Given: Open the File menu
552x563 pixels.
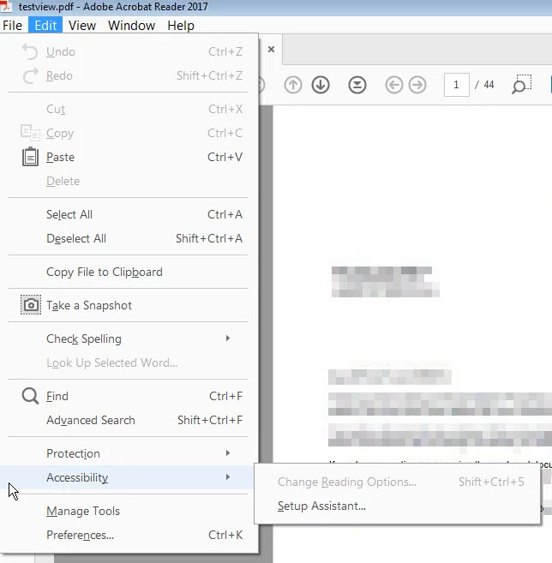Looking at the screenshot, I should point(13,26).
